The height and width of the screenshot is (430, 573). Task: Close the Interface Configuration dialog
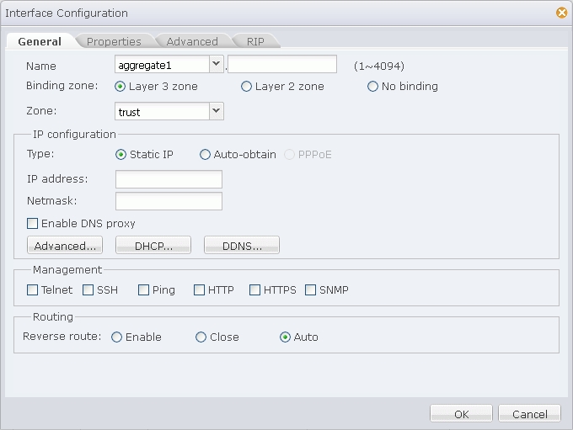[562, 13]
